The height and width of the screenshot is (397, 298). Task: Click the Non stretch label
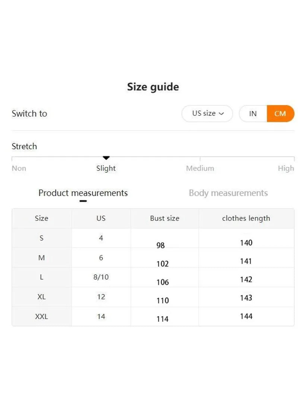(x=19, y=168)
